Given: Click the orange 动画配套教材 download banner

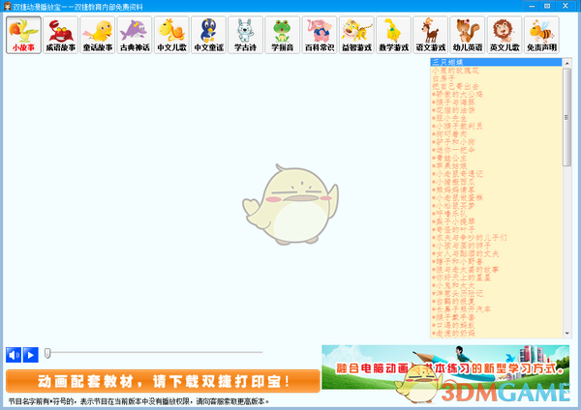Looking at the screenshot, I should click(x=163, y=381).
